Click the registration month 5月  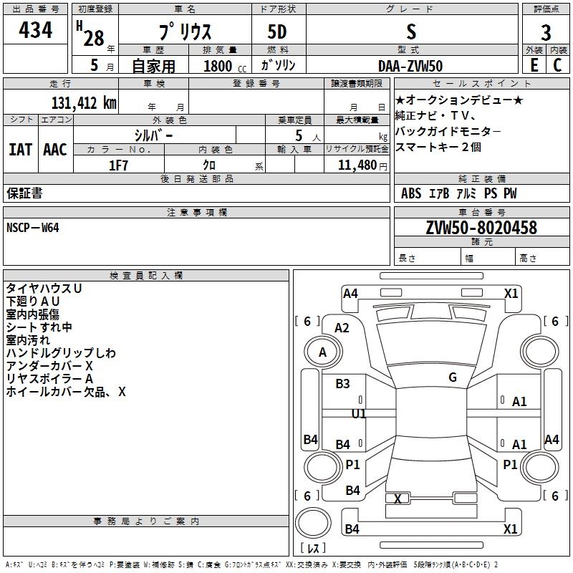[x=102, y=65]
